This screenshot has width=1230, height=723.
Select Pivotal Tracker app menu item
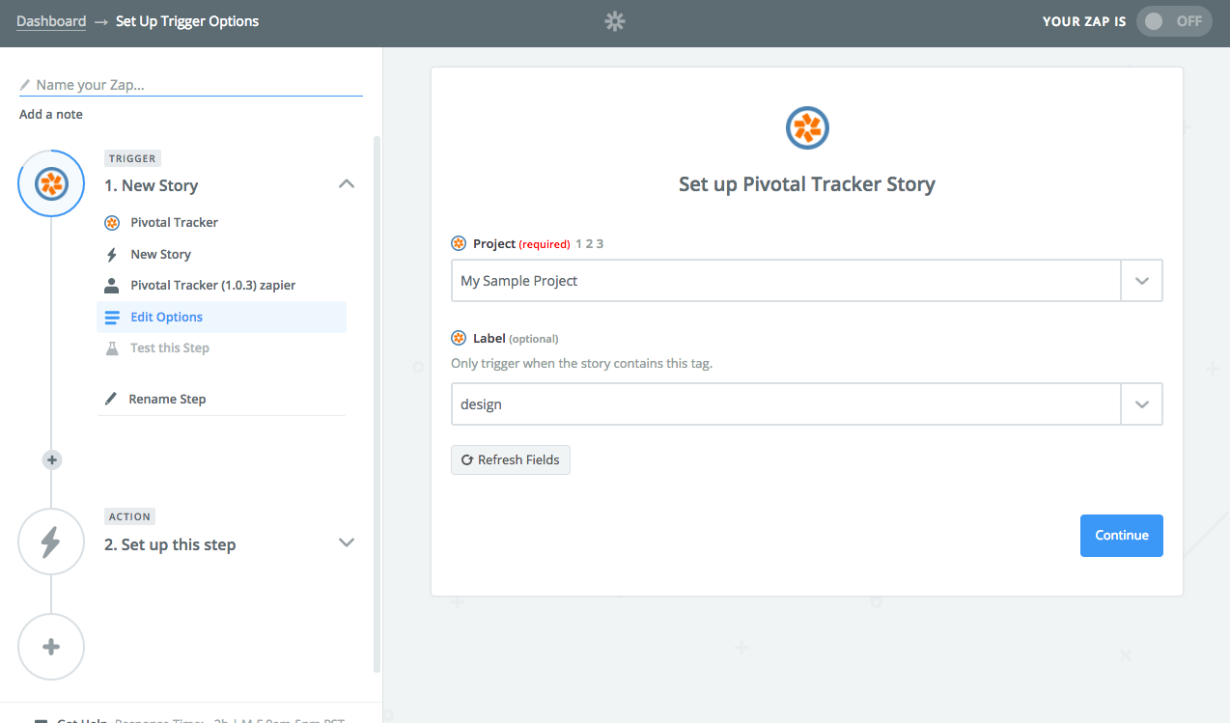(x=222, y=222)
